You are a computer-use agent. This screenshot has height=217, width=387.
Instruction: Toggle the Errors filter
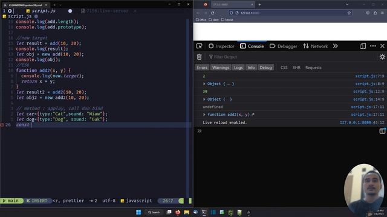tap(202, 68)
